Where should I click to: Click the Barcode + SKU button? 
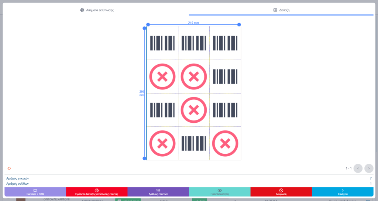35,192
